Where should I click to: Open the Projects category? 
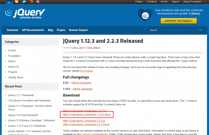tap(13, 72)
